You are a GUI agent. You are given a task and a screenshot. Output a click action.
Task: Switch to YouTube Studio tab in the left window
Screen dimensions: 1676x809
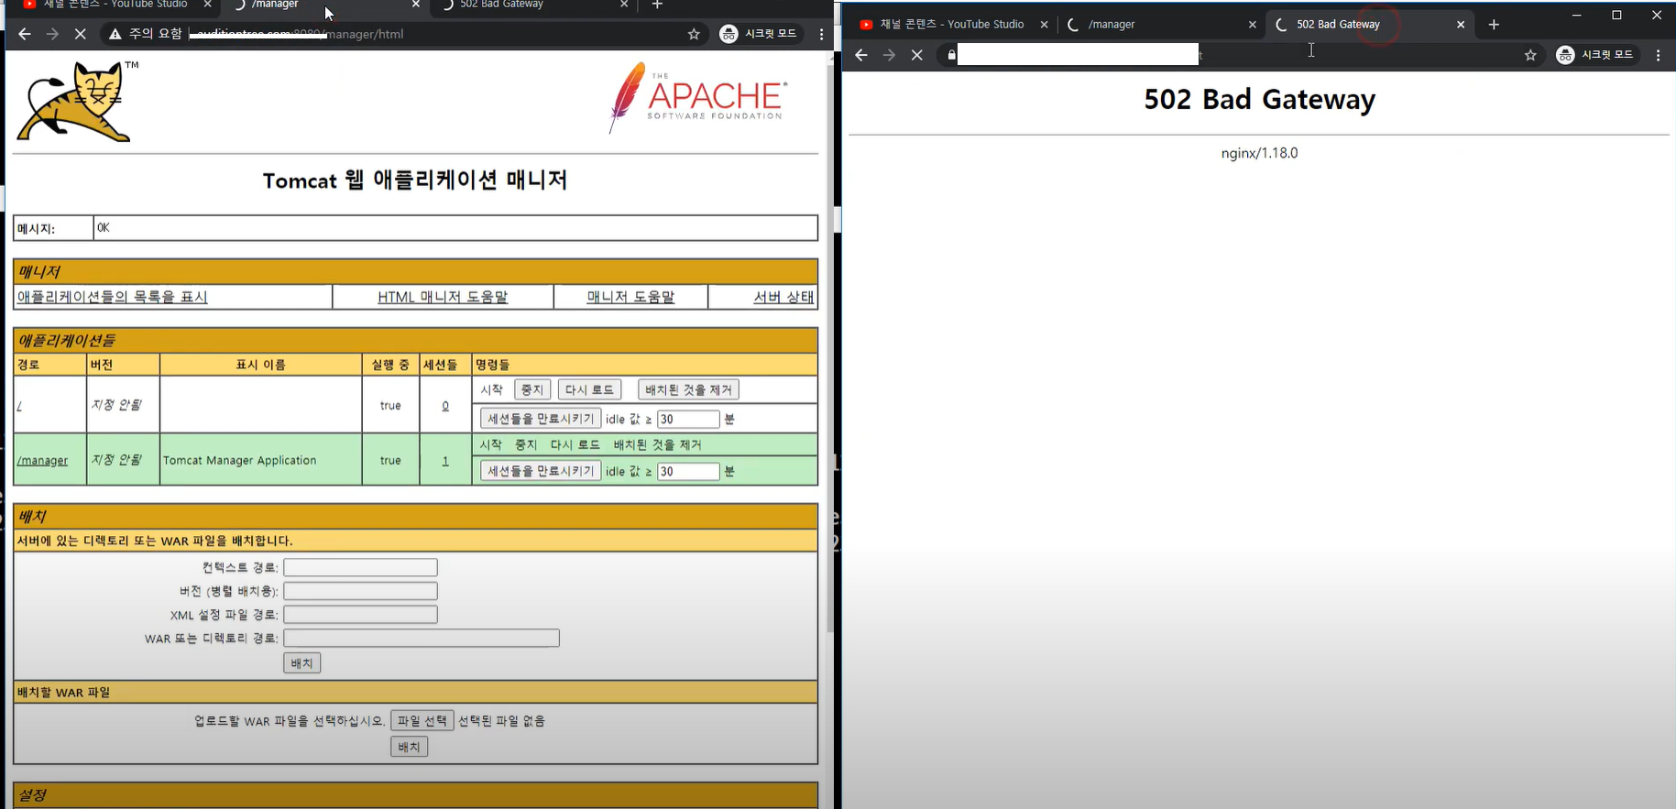pos(116,5)
